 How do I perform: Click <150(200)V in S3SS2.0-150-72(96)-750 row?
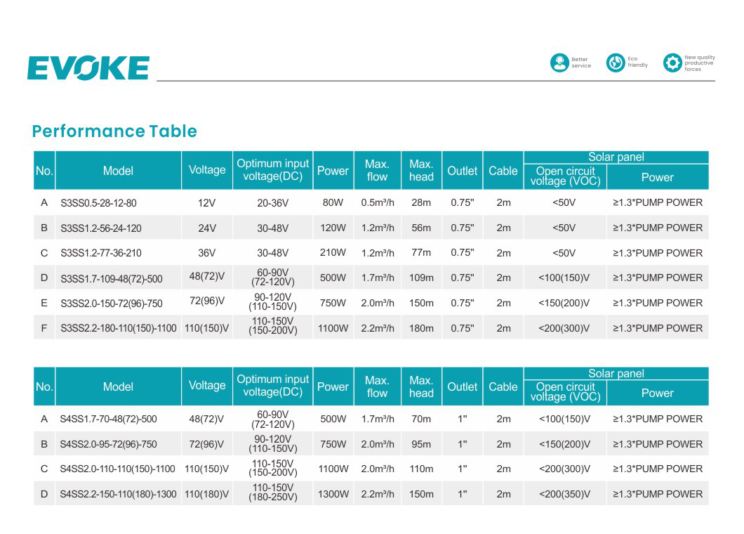(564, 303)
